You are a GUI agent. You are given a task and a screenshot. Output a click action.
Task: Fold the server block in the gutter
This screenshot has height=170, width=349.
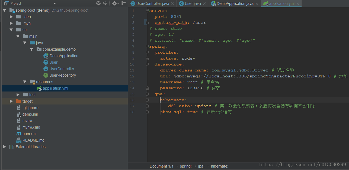coord(147,11)
